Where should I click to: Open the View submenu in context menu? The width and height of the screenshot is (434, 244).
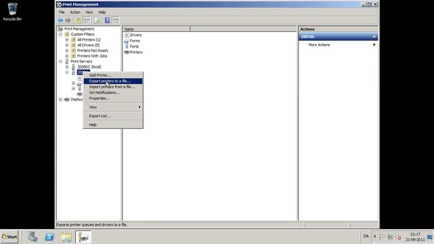[113, 107]
